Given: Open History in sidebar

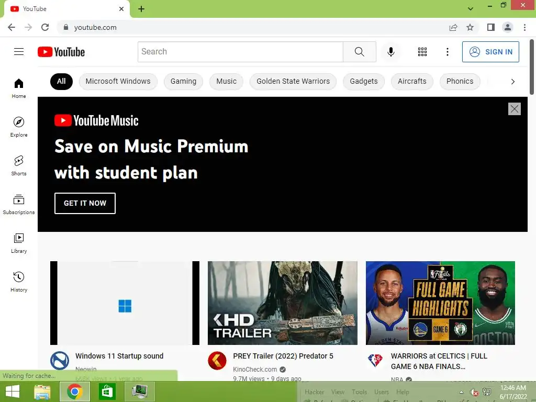Looking at the screenshot, I should [x=19, y=282].
